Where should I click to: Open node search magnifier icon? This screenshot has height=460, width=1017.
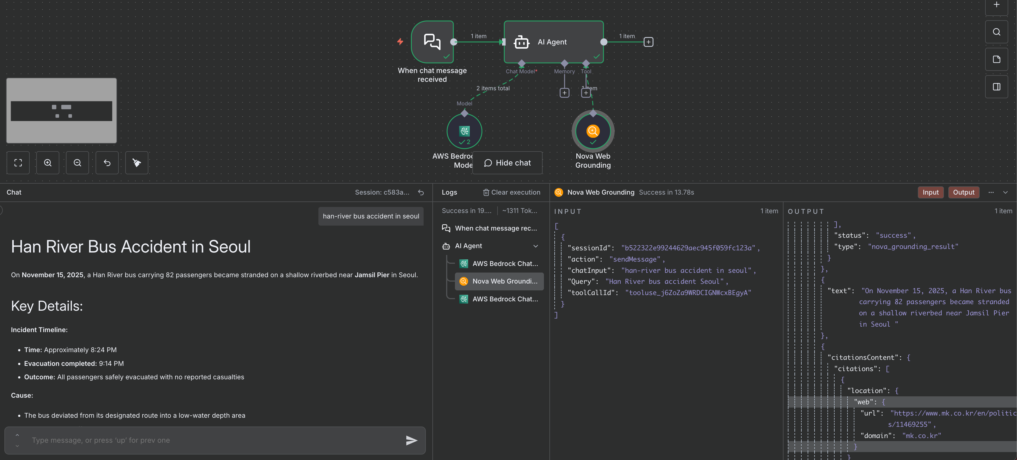click(996, 32)
